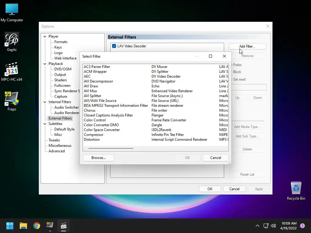Open the Default Style subtitle page

(64, 129)
